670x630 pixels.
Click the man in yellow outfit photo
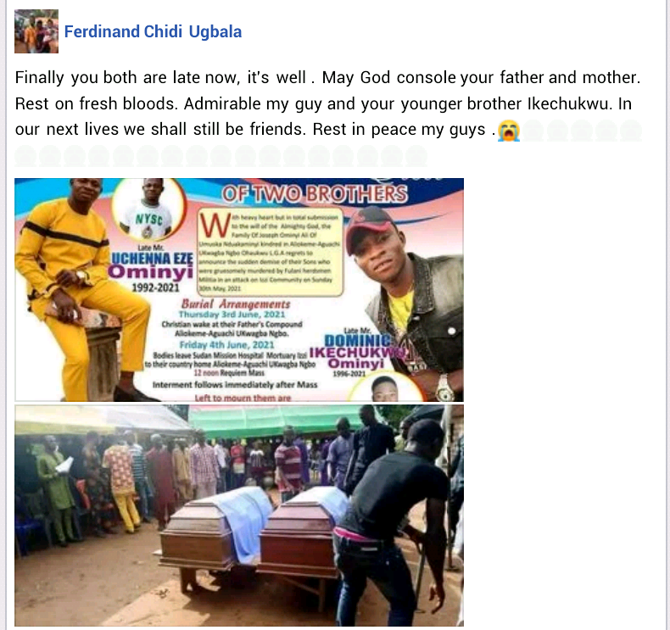coord(77,291)
